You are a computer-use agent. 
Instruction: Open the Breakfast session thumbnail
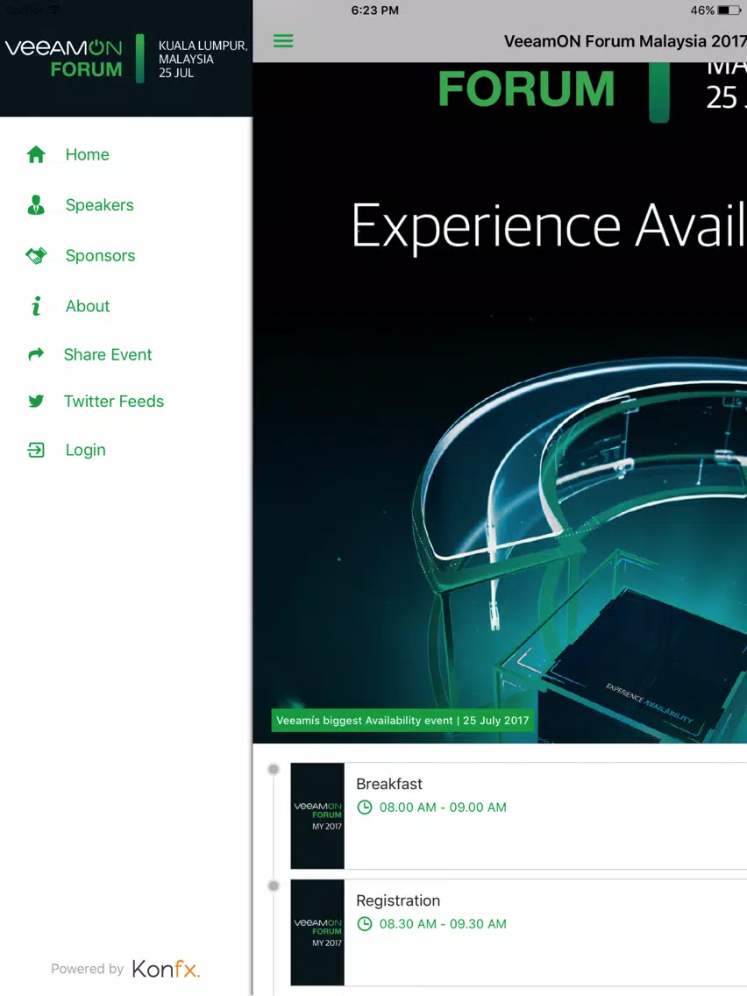click(x=317, y=815)
